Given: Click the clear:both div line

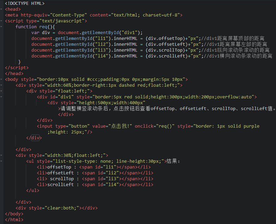Looking at the screenshot, I should (x=56, y=208).
